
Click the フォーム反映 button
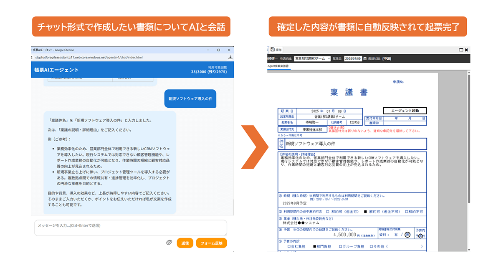pos(211,243)
